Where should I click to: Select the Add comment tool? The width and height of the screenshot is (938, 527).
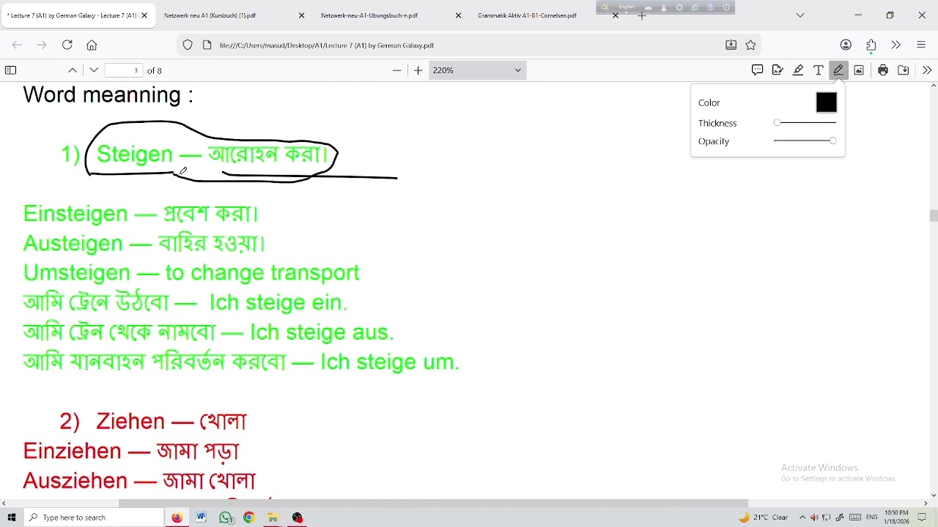pos(757,70)
